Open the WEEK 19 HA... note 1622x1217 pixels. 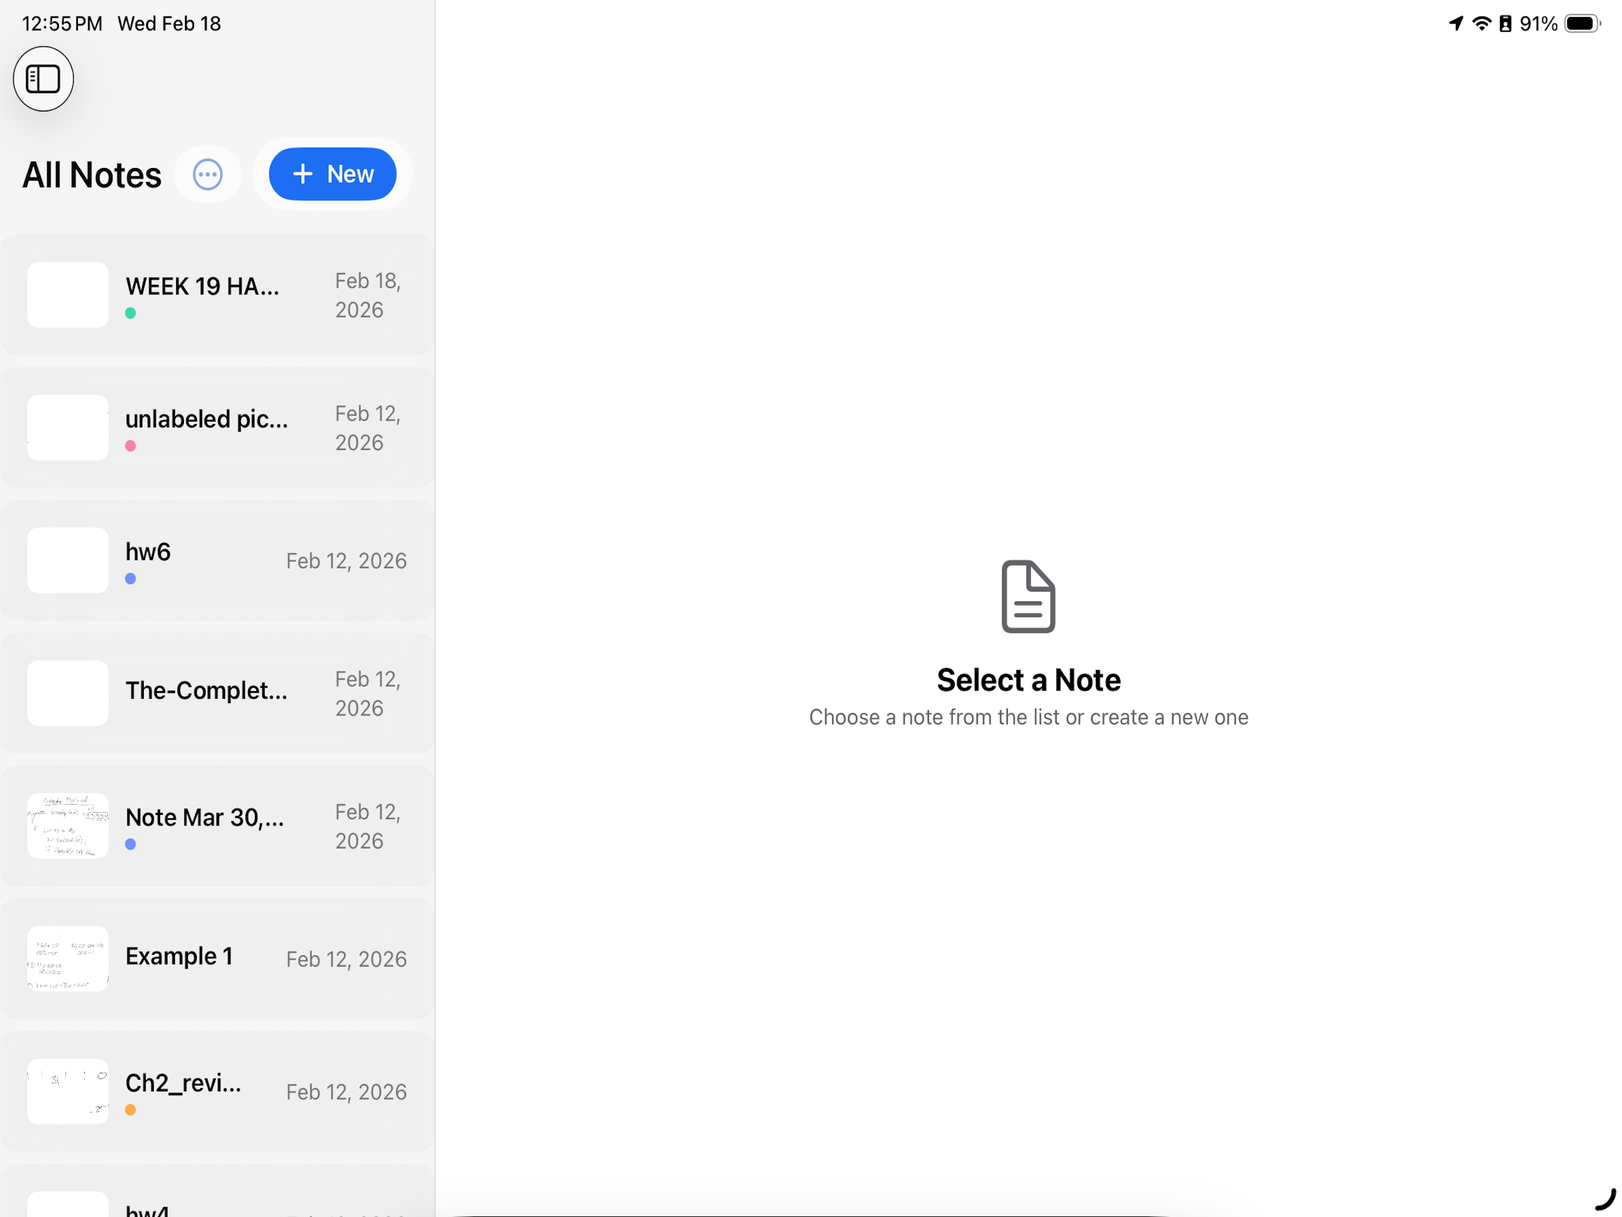pos(217,295)
